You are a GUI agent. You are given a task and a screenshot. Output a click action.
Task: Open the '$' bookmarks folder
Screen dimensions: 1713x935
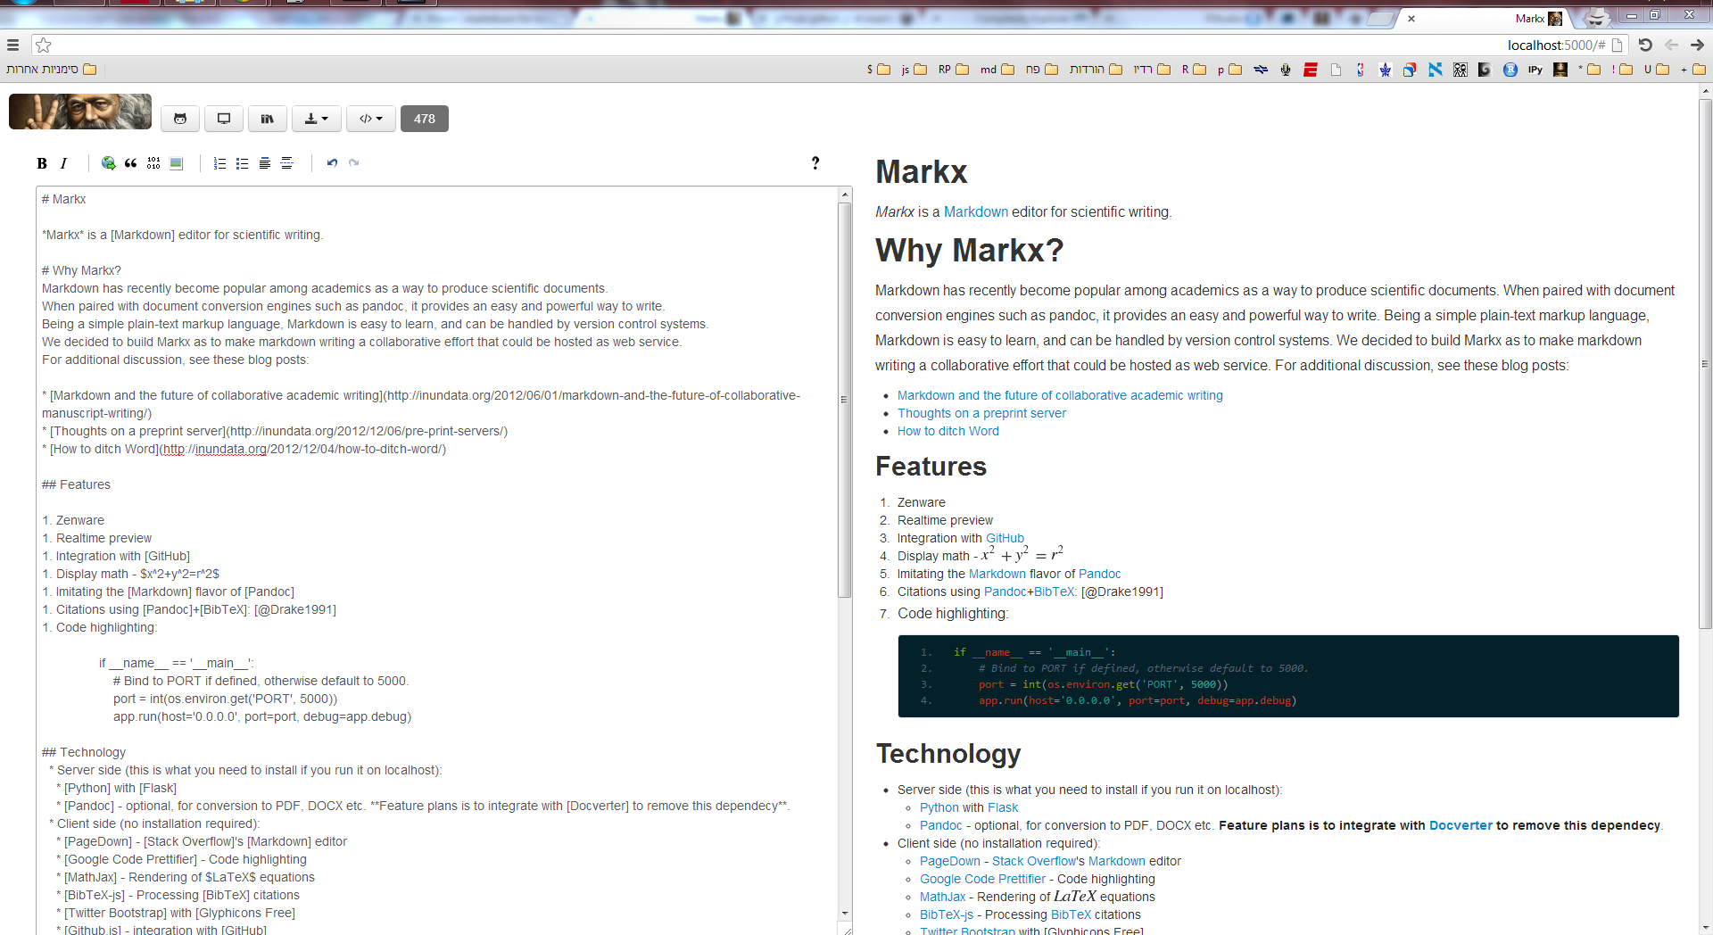pos(879,70)
